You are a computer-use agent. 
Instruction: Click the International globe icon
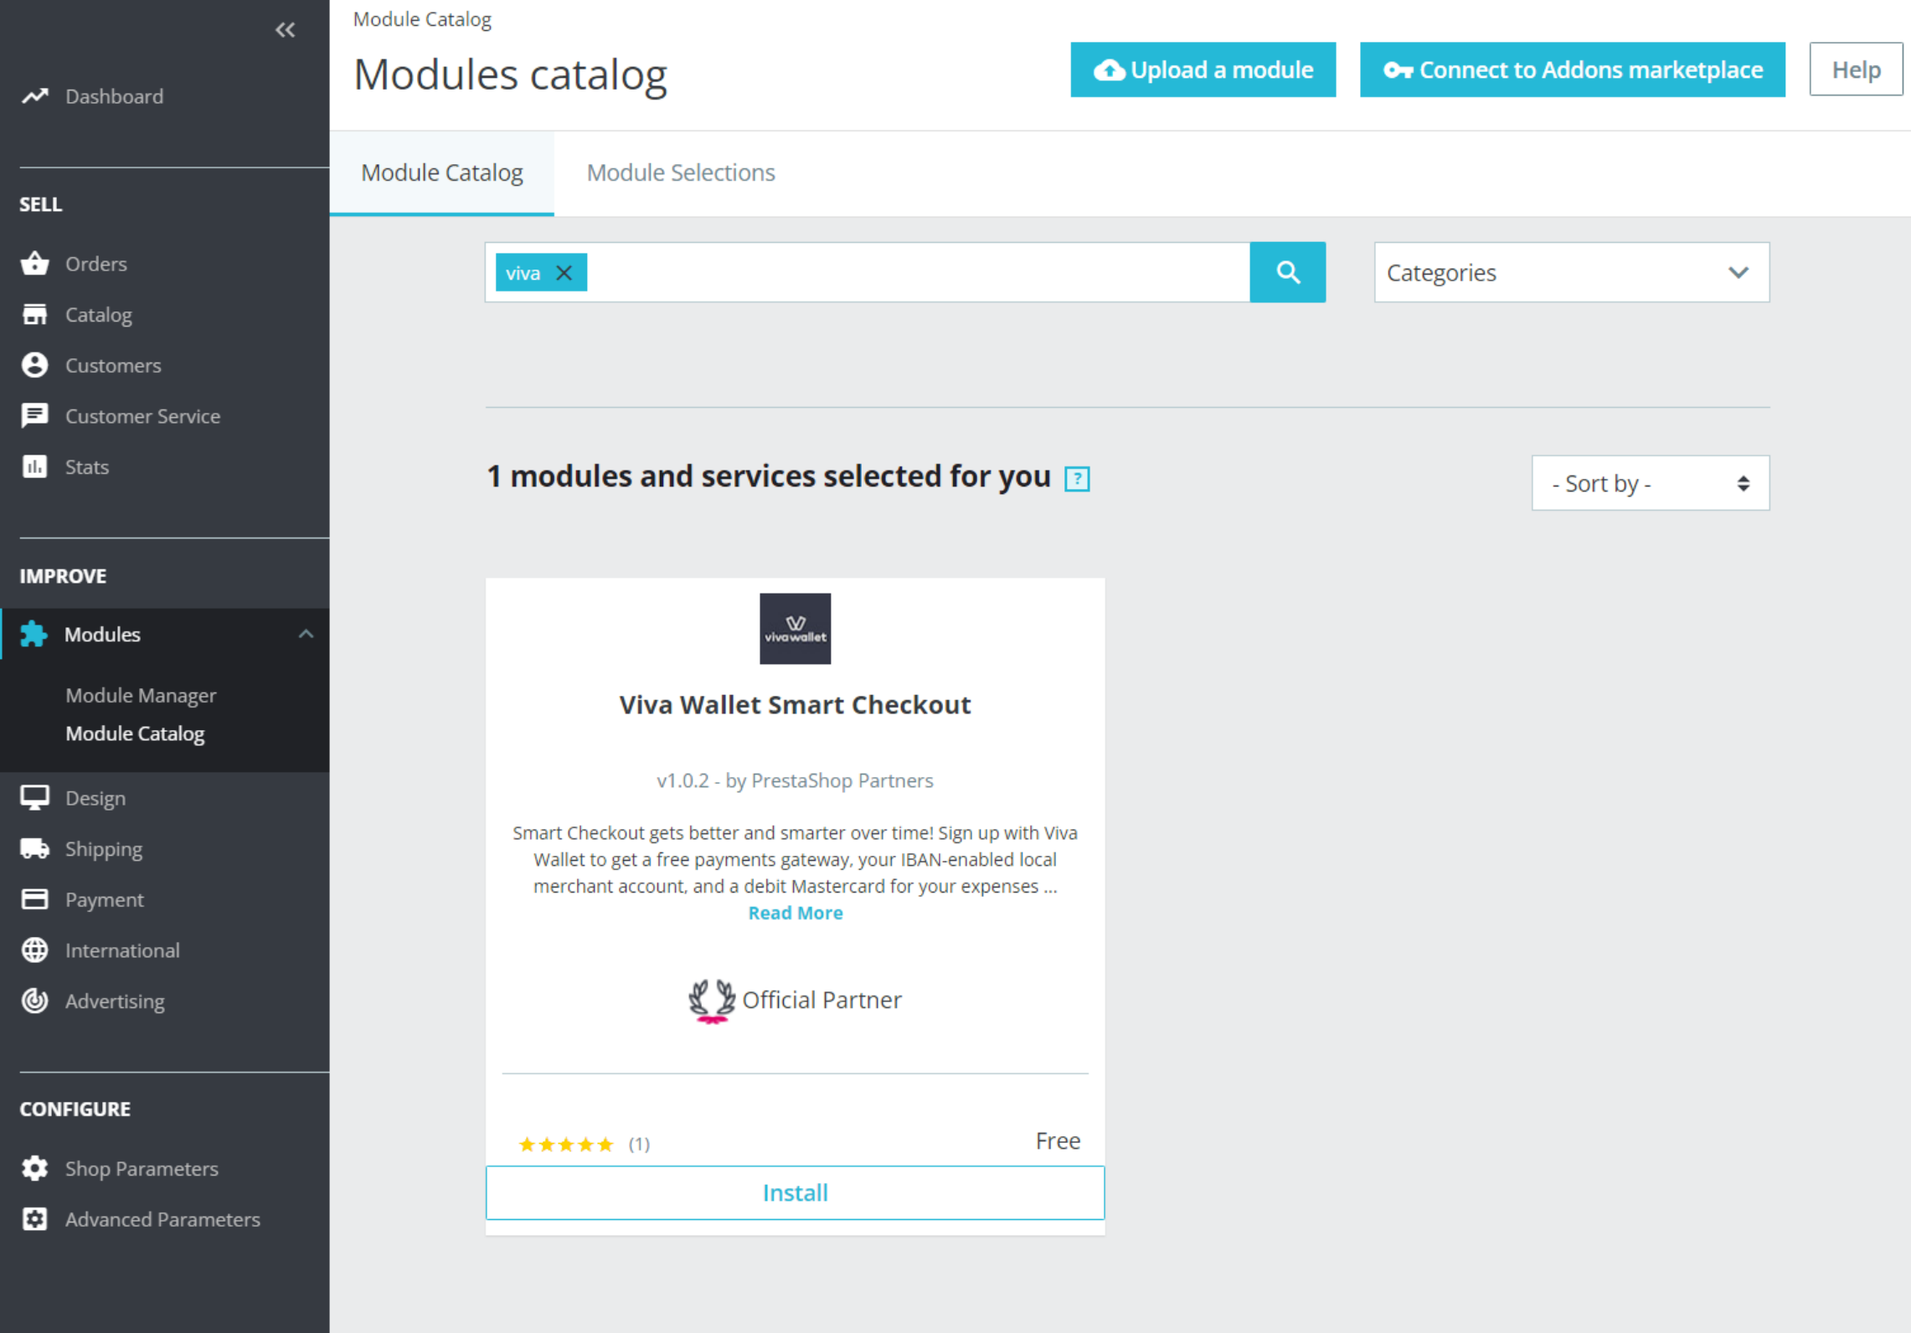34,950
